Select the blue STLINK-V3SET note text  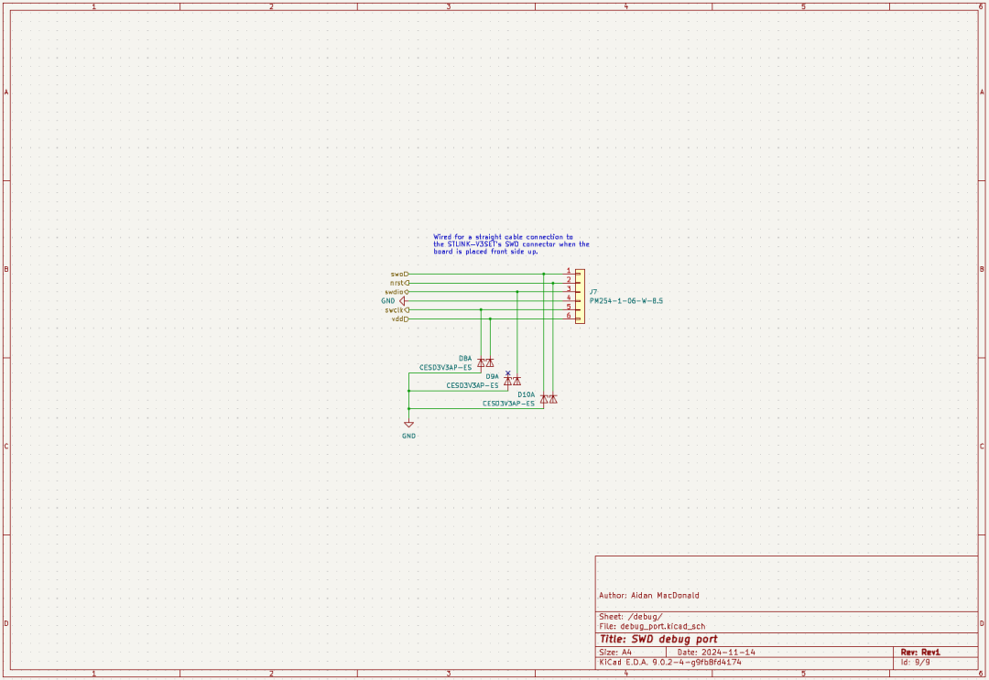[x=512, y=244]
